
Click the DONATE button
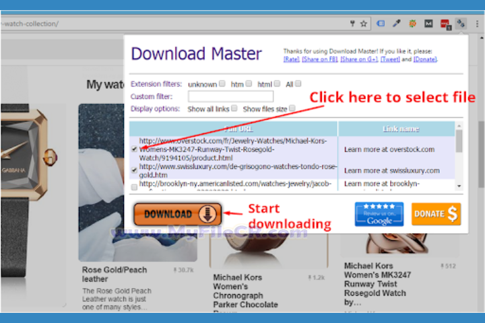point(436,214)
